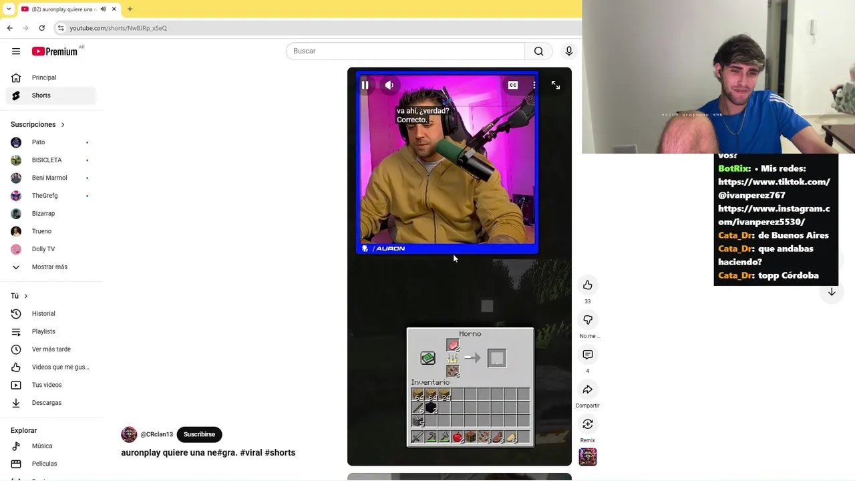
Task: Open the Dolly TV channel
Action: point(51,249)
